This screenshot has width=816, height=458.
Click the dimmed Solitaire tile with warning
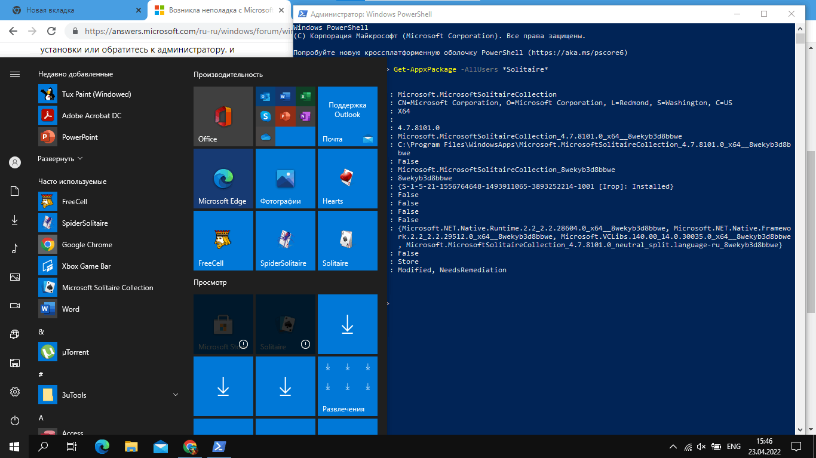[286, 324]
